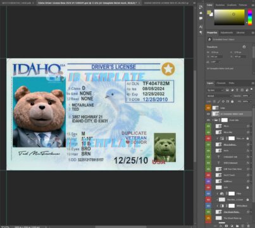
Task: Switch to the Libraries tab
Action: (240, 33)
